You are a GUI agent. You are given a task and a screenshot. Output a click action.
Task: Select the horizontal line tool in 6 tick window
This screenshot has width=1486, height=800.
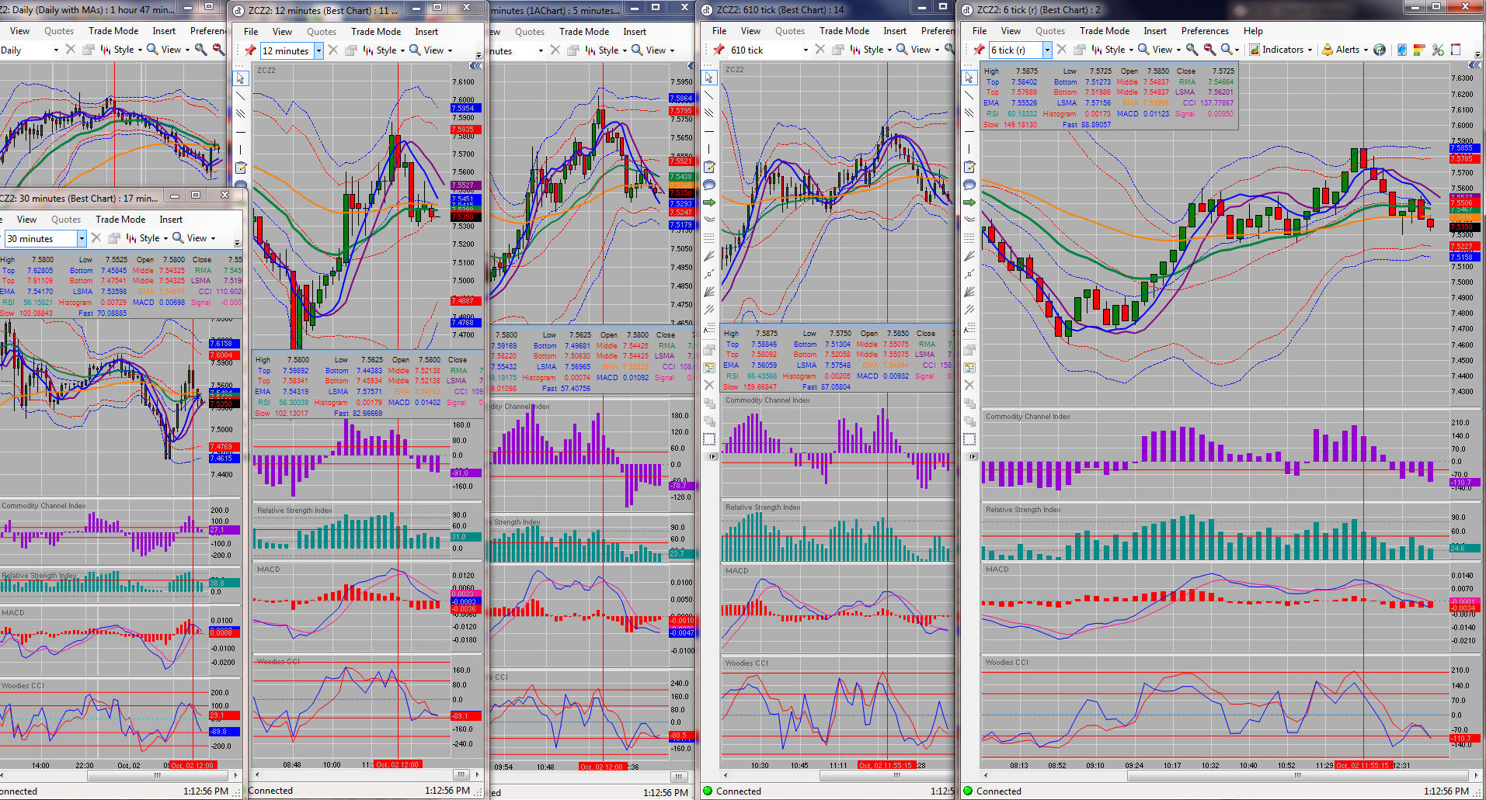(969, 131)
